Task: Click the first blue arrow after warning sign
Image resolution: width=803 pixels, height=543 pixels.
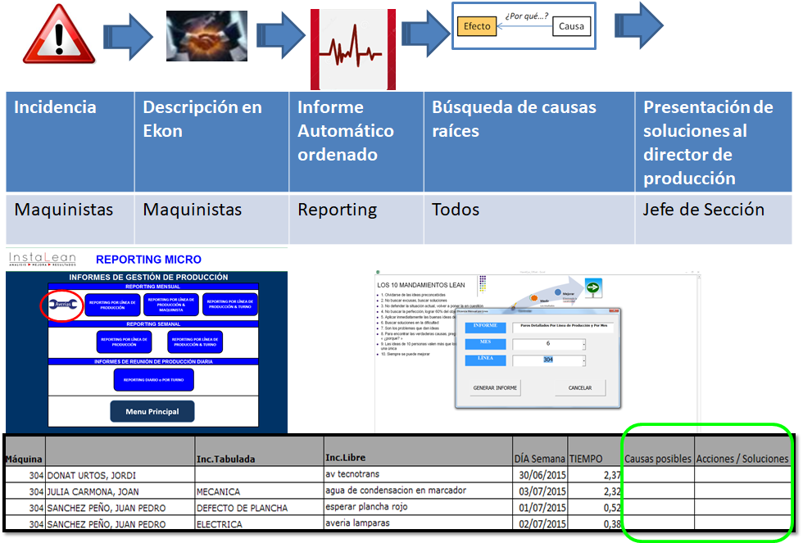Action: (128, 37)
